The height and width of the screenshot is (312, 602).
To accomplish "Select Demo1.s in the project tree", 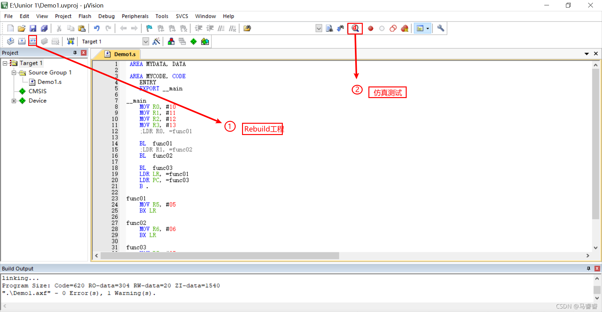I will click(x=50, y=82).
